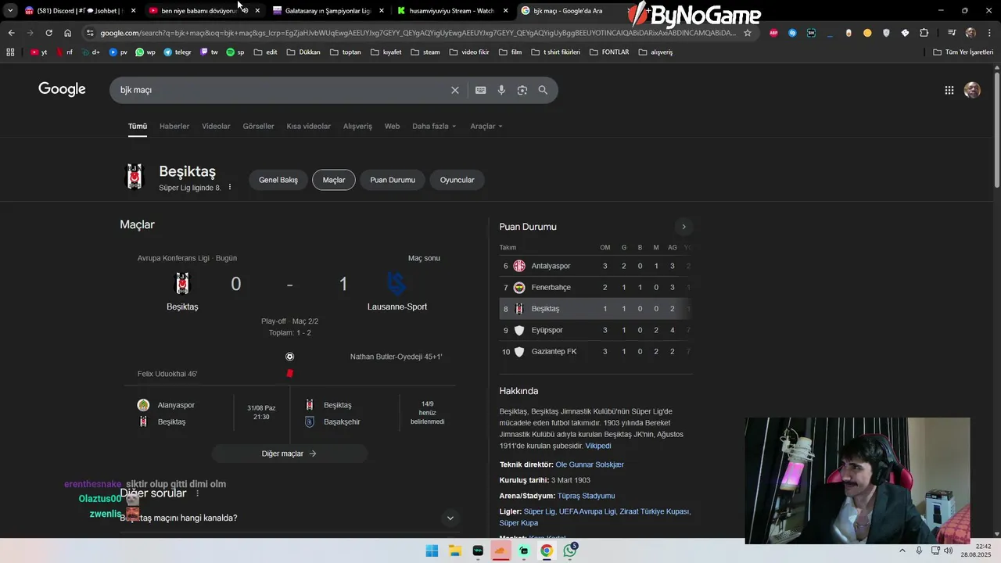Viewport: 1001px width, 563px height.
Task: Select the Oyuncular chip
Action: pyautogui.click(x=457, y=180)
